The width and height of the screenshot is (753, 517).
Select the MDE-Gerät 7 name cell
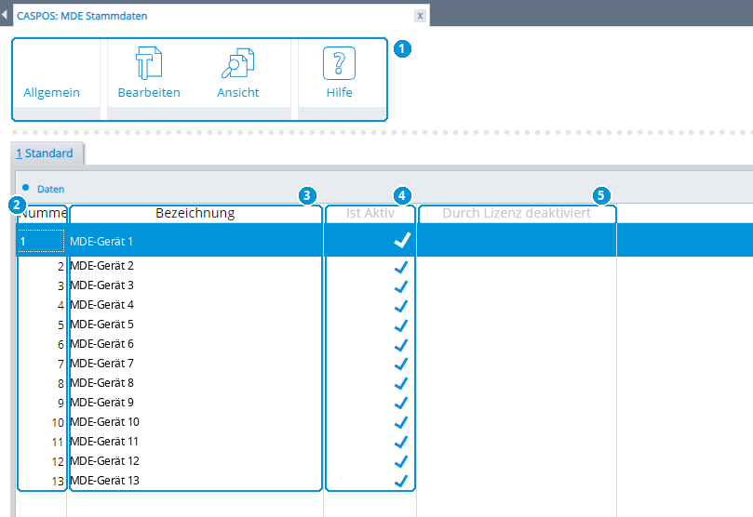click(195, 364)
